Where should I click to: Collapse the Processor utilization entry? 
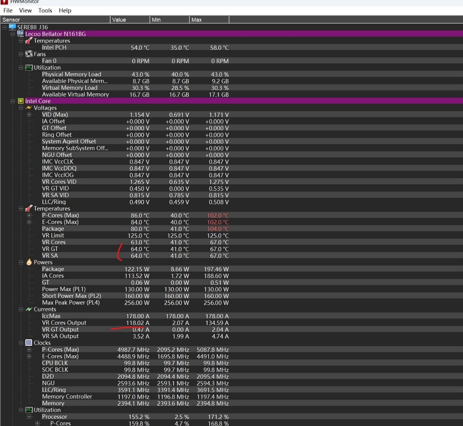click(x=29, y=417)
